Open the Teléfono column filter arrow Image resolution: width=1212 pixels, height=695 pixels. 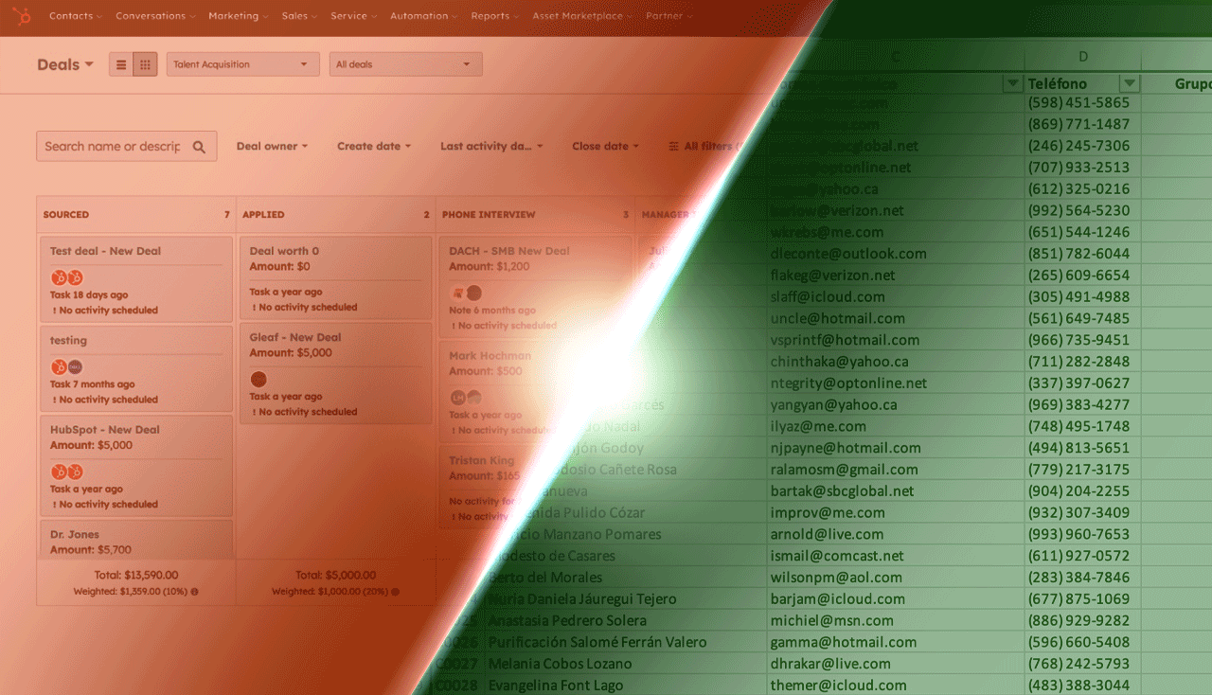(1129, 84)
